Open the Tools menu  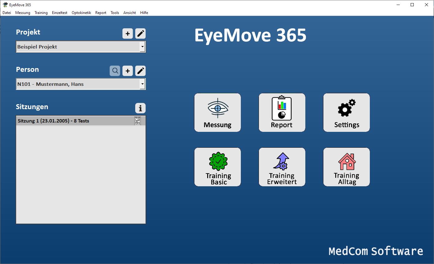click(115, 13)
